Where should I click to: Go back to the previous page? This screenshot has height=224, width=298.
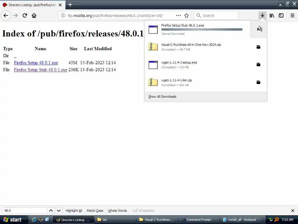click(6, 15)
